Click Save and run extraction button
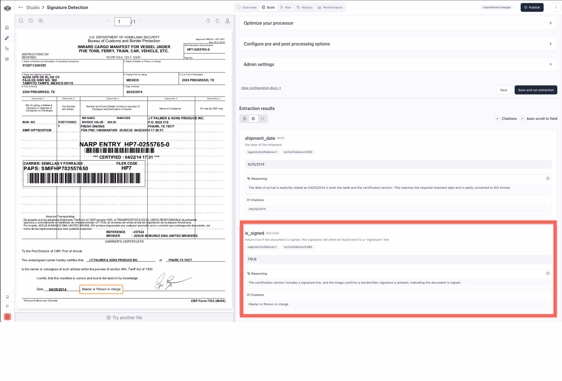 coord(535,90)
